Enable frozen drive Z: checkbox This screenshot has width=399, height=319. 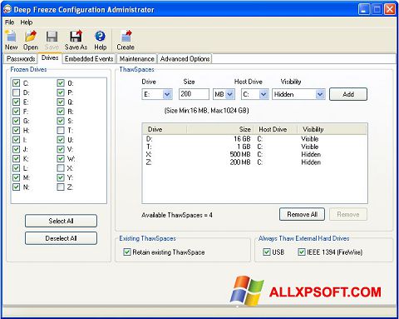61,187
